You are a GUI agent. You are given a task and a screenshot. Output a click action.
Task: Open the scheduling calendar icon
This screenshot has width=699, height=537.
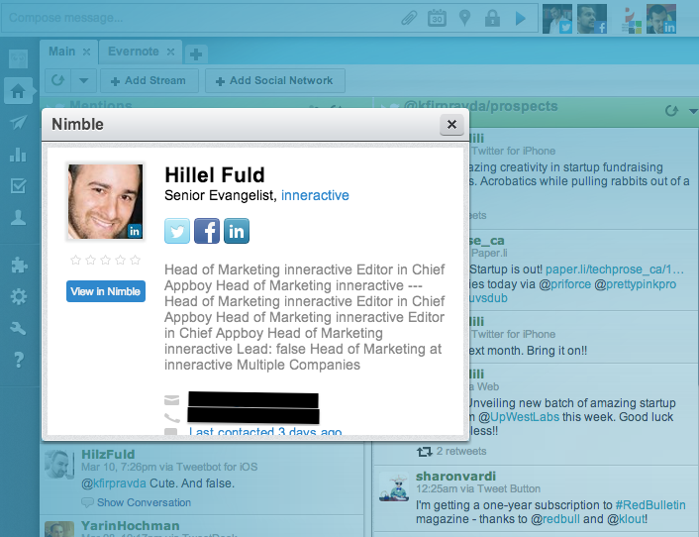coord(437,18)
